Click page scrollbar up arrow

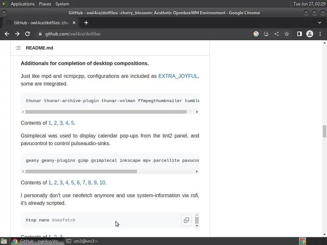pos(324,43)
